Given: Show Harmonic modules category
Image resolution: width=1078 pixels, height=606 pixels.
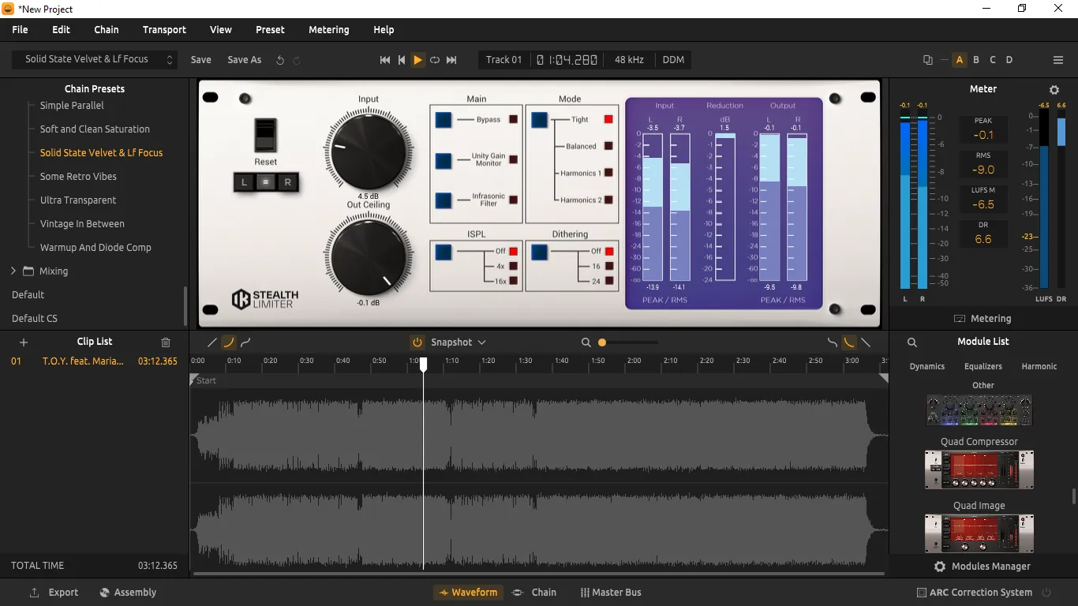Looking at the screenshot, I should click(1039, 367).
